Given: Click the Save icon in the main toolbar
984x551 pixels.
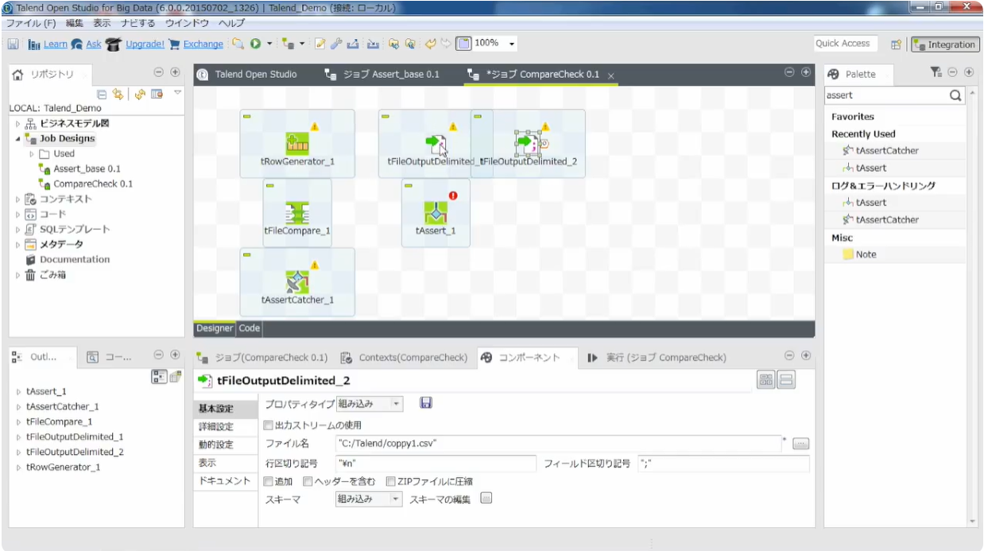Looking at the screenshot, I should click(14, 44).
